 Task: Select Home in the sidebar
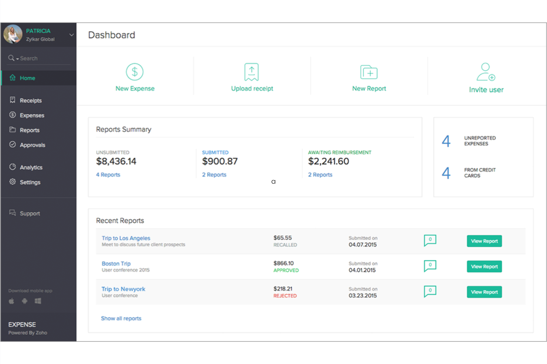27,78
